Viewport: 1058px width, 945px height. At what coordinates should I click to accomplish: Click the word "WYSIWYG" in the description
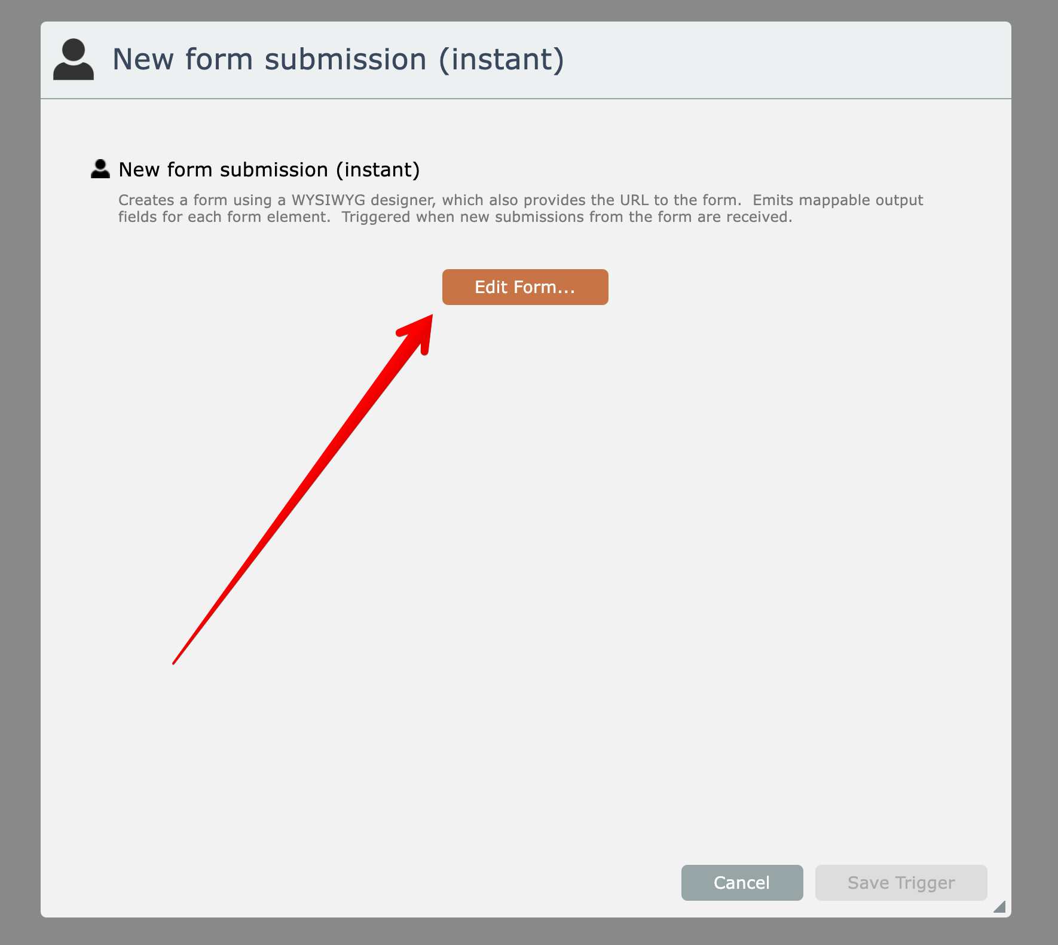[328, 200]
